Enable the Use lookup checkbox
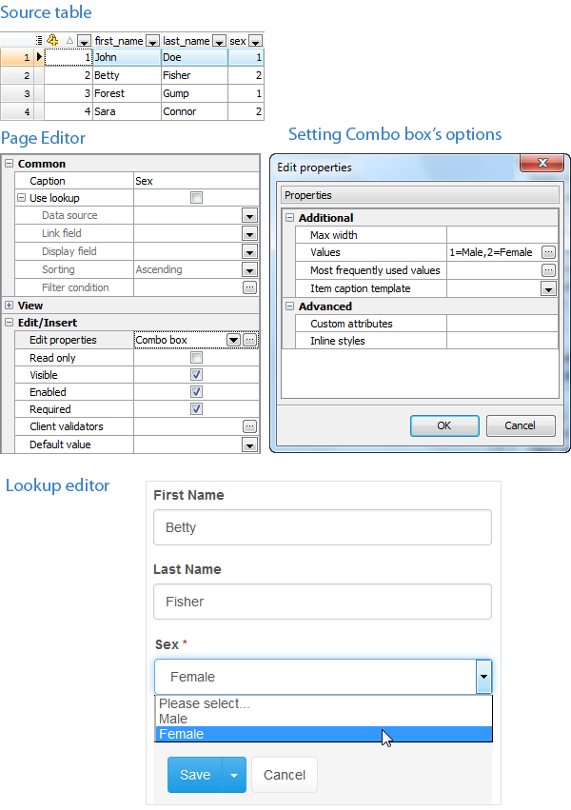The width and height of the screenshot is (571, 810). click(197, 198)
